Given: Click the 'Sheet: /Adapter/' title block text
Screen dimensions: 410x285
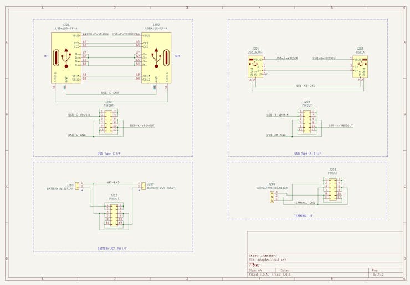Looking at the screenshot, I should click(x=263, y=256).
